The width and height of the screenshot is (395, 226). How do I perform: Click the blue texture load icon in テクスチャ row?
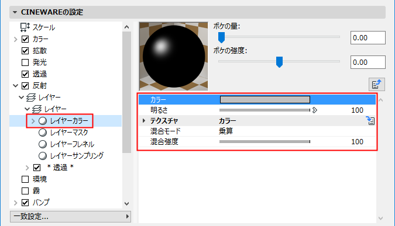click(370, 121)
